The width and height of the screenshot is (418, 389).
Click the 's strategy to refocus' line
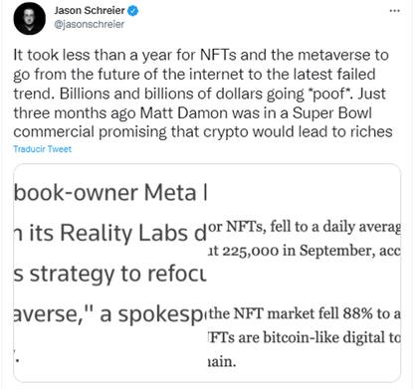coord(109,274)
